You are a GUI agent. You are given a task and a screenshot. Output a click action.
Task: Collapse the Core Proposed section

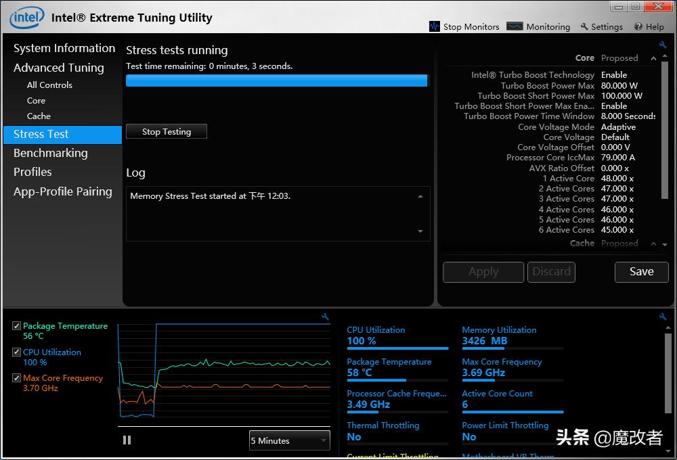click(x=653, y=58)
